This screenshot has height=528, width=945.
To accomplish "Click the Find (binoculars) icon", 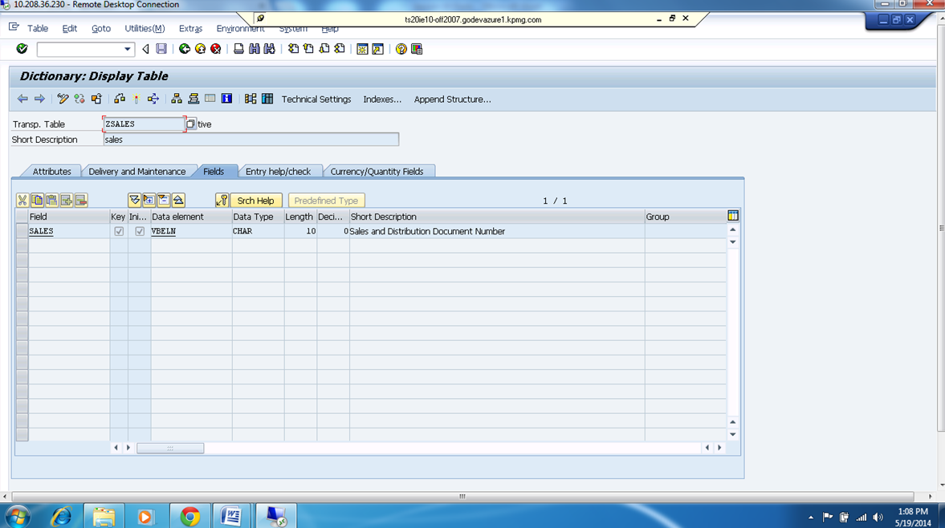I will (255, 49).
